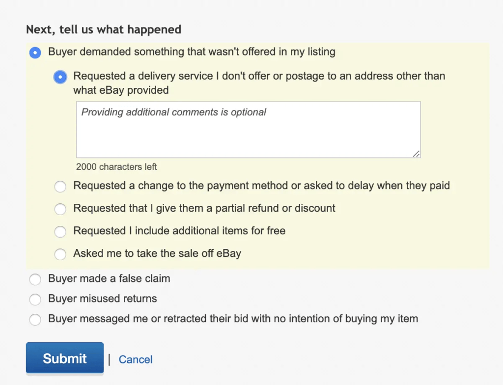Pick 'Buyer messaged me or retracted their bid' radio button
This screenshot has width=503, height=385.
click(35, 320)
